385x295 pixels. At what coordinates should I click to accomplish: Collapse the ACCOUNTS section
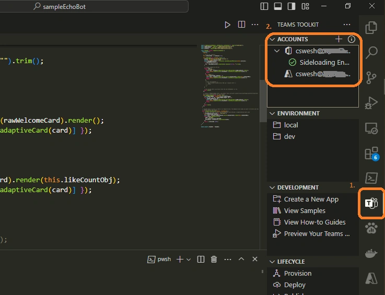[272, 39]
